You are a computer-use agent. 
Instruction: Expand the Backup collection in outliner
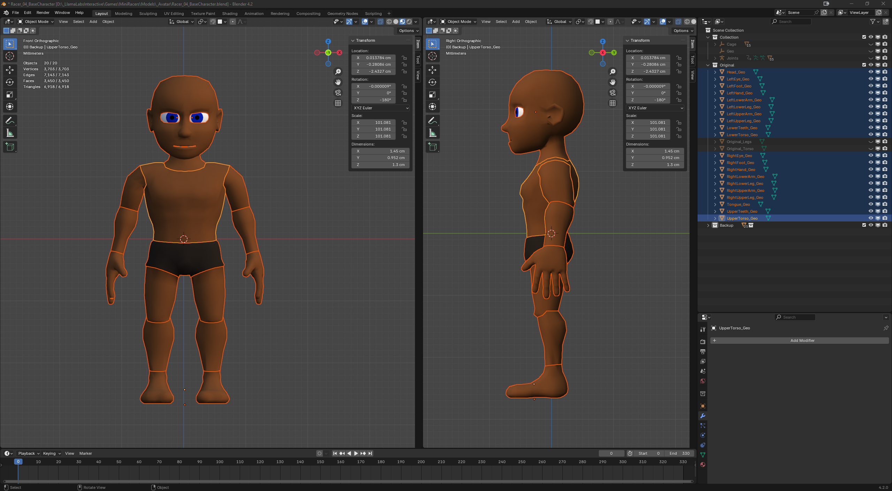pyautogui.click(x=708, y=225)
